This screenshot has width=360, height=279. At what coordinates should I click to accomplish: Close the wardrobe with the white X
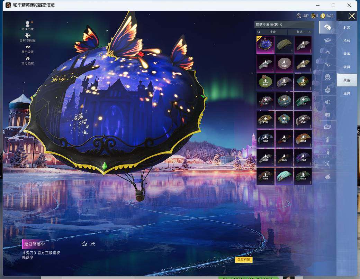click(x=352, y=16)
